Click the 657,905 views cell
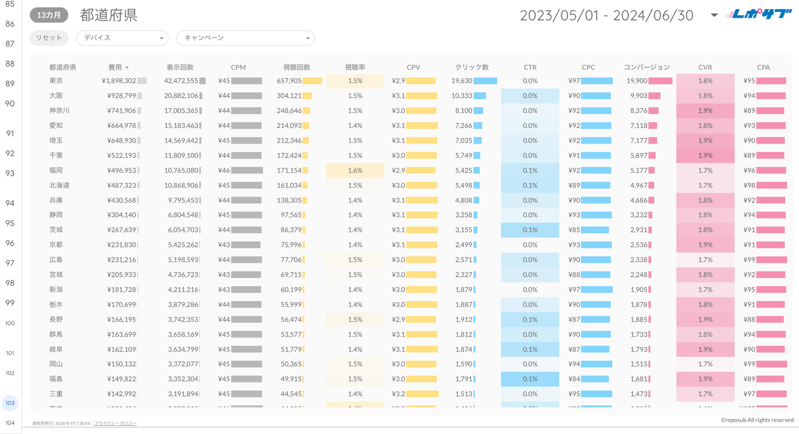Screen dimensions: 799x434 289,81
